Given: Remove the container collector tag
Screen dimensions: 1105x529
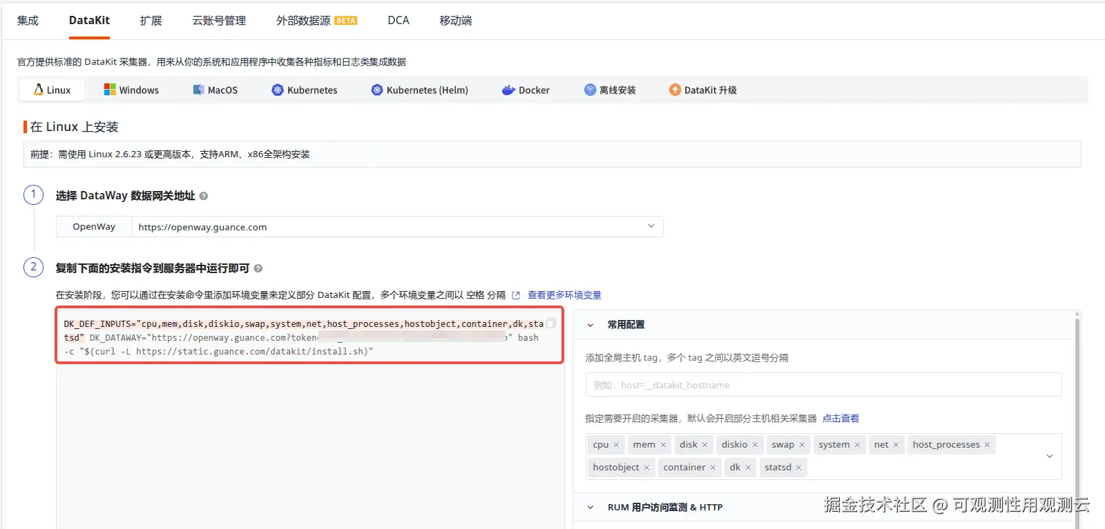Looking at the screenshot, I should [x=713, y=468].
